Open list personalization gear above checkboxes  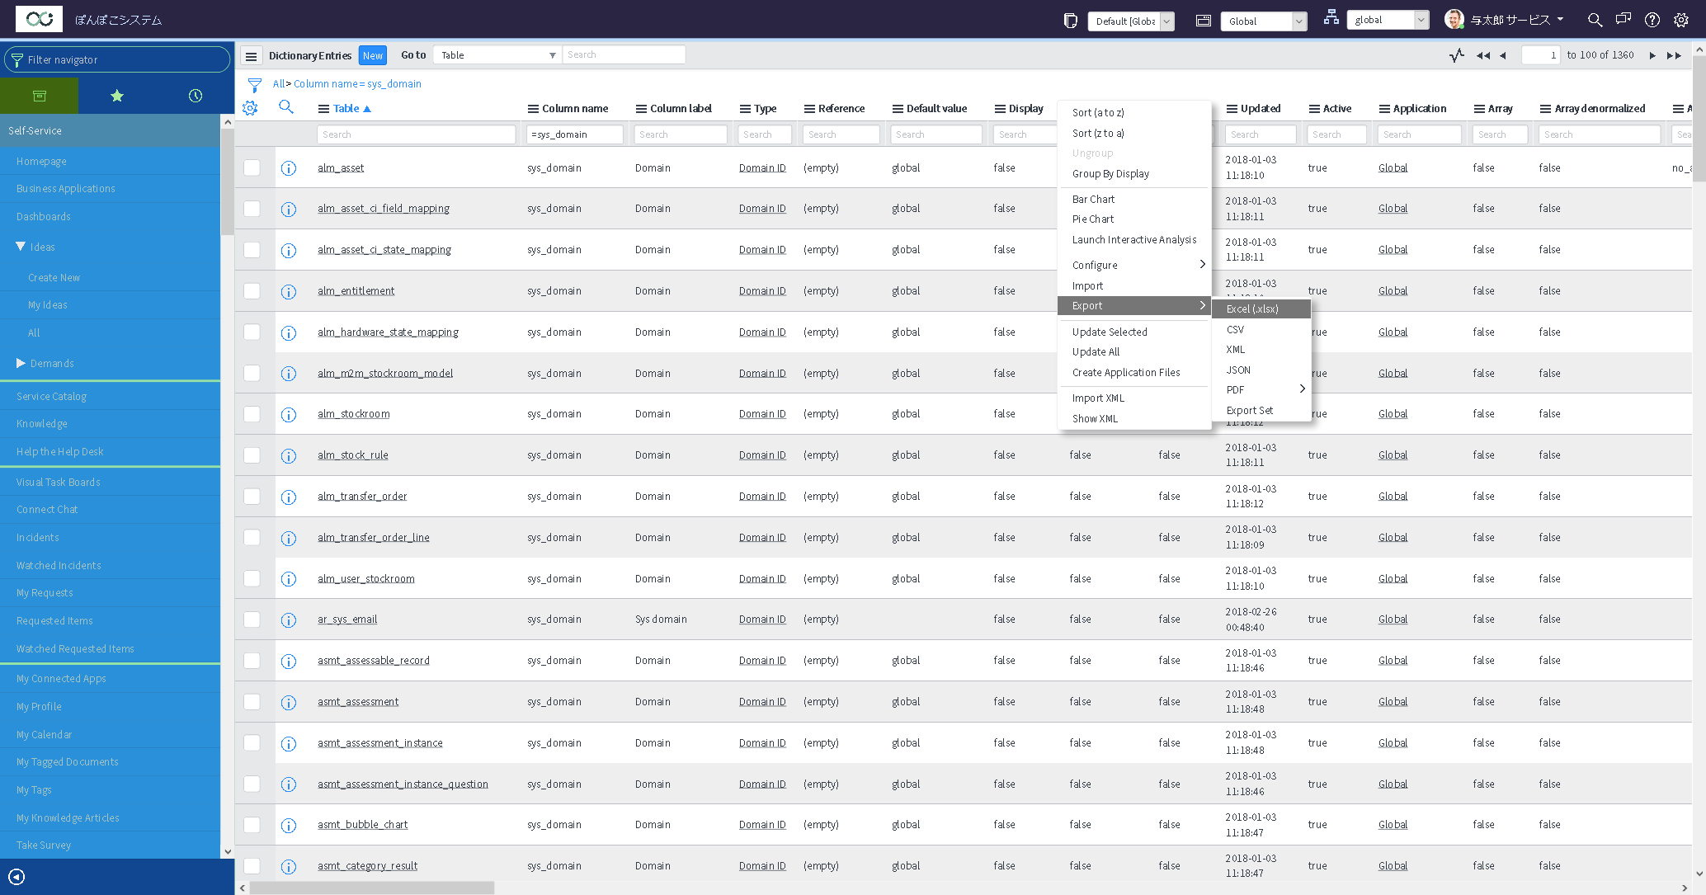[250, 107]
